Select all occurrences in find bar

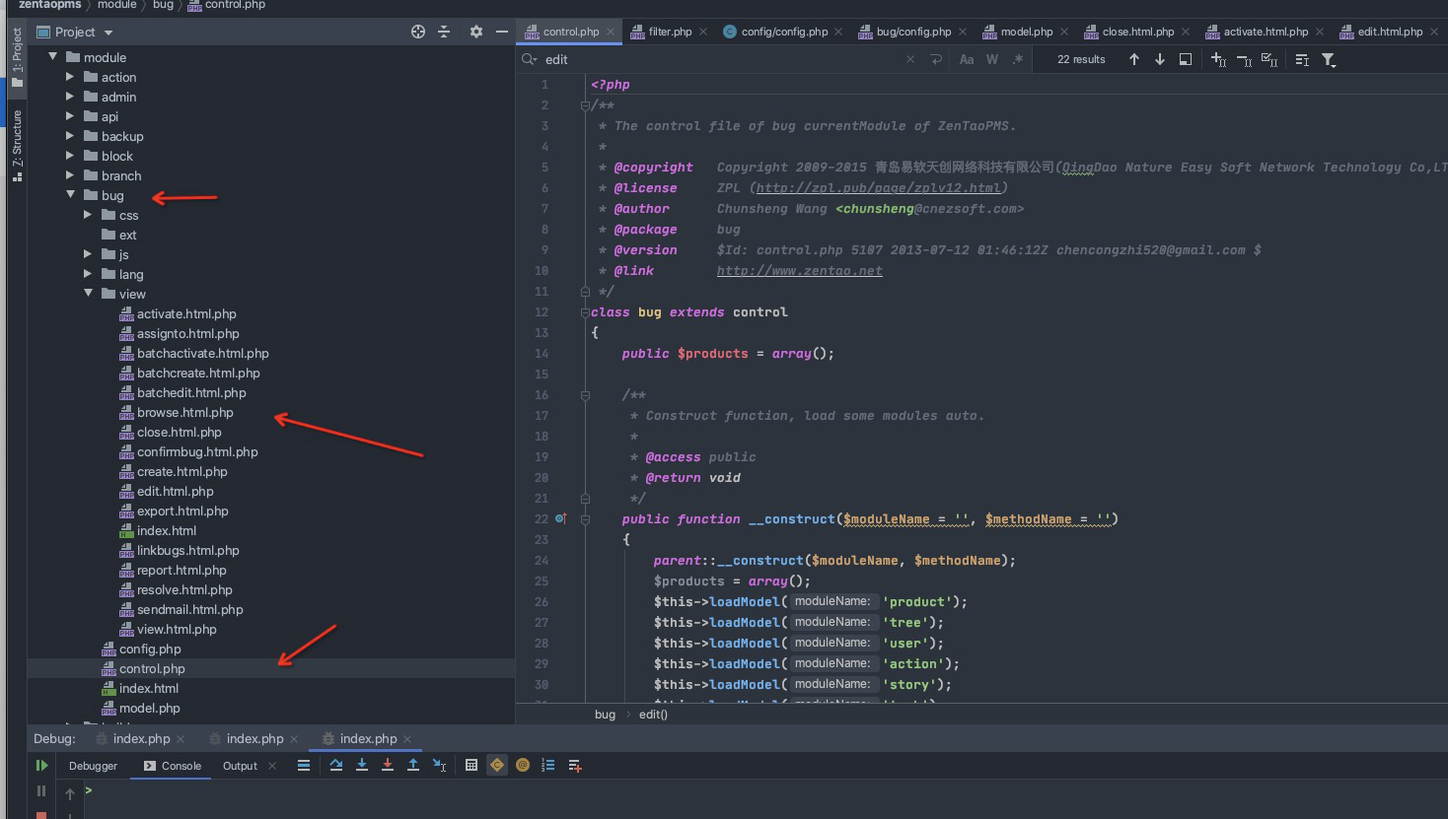1269,60
